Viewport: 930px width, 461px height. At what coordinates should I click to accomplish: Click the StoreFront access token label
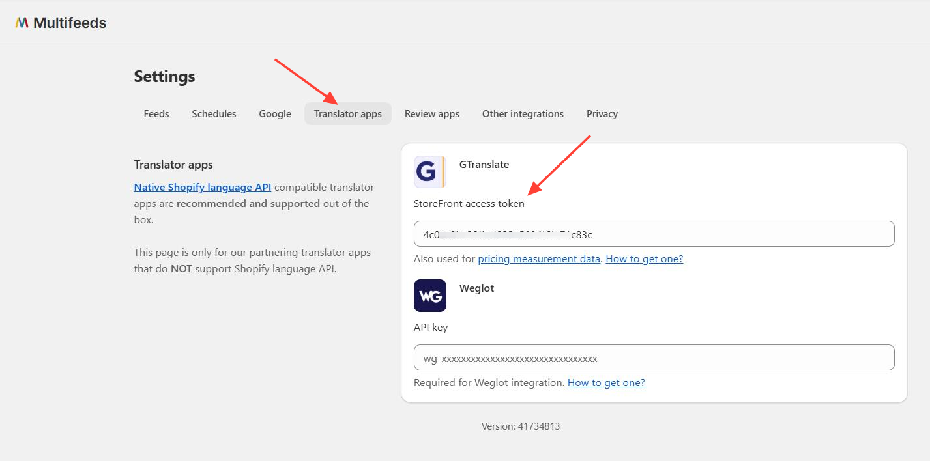coord(469,203)
